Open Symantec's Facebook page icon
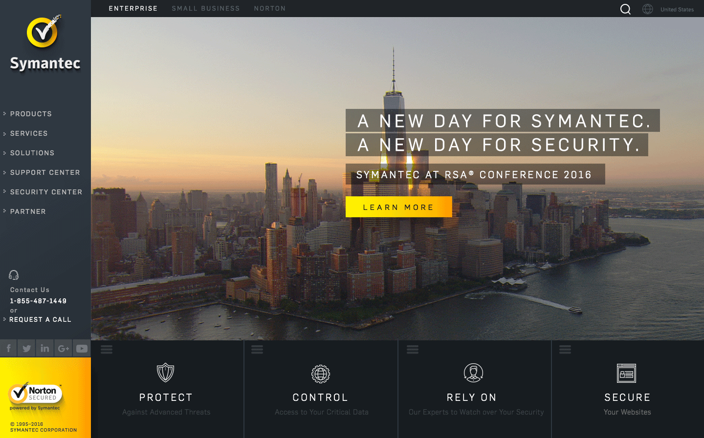This screenshot has height=438, width=704. pos(8,349)
